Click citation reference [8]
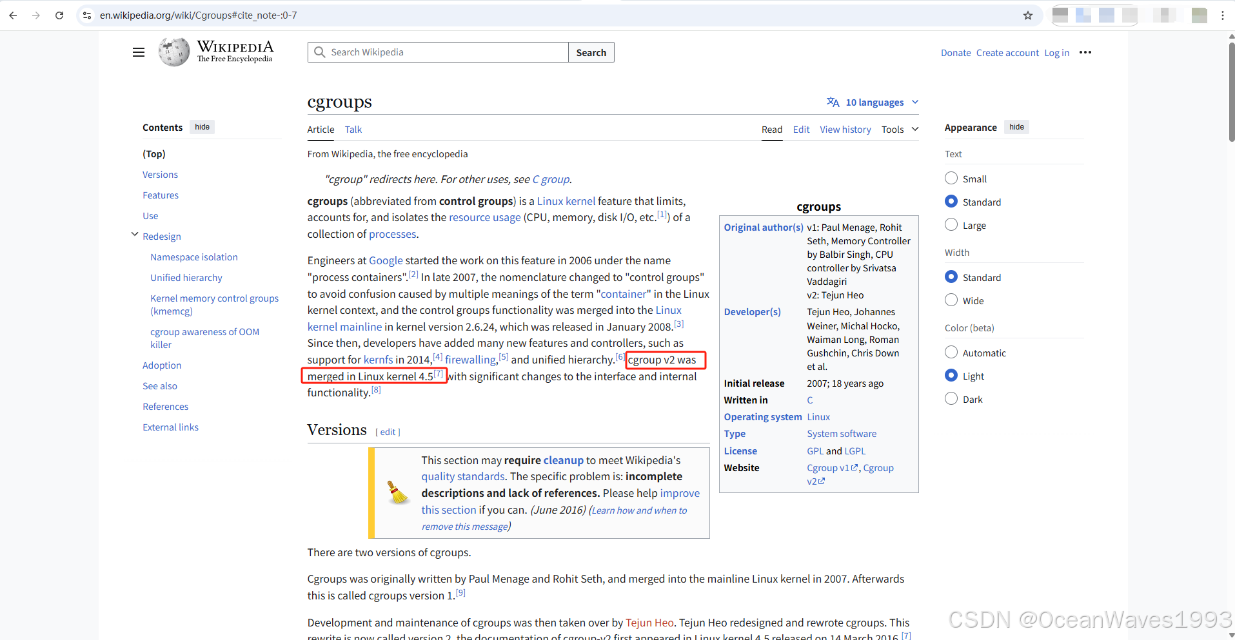This screenshot has height=640, width=1235. click(x=376, y=390)
